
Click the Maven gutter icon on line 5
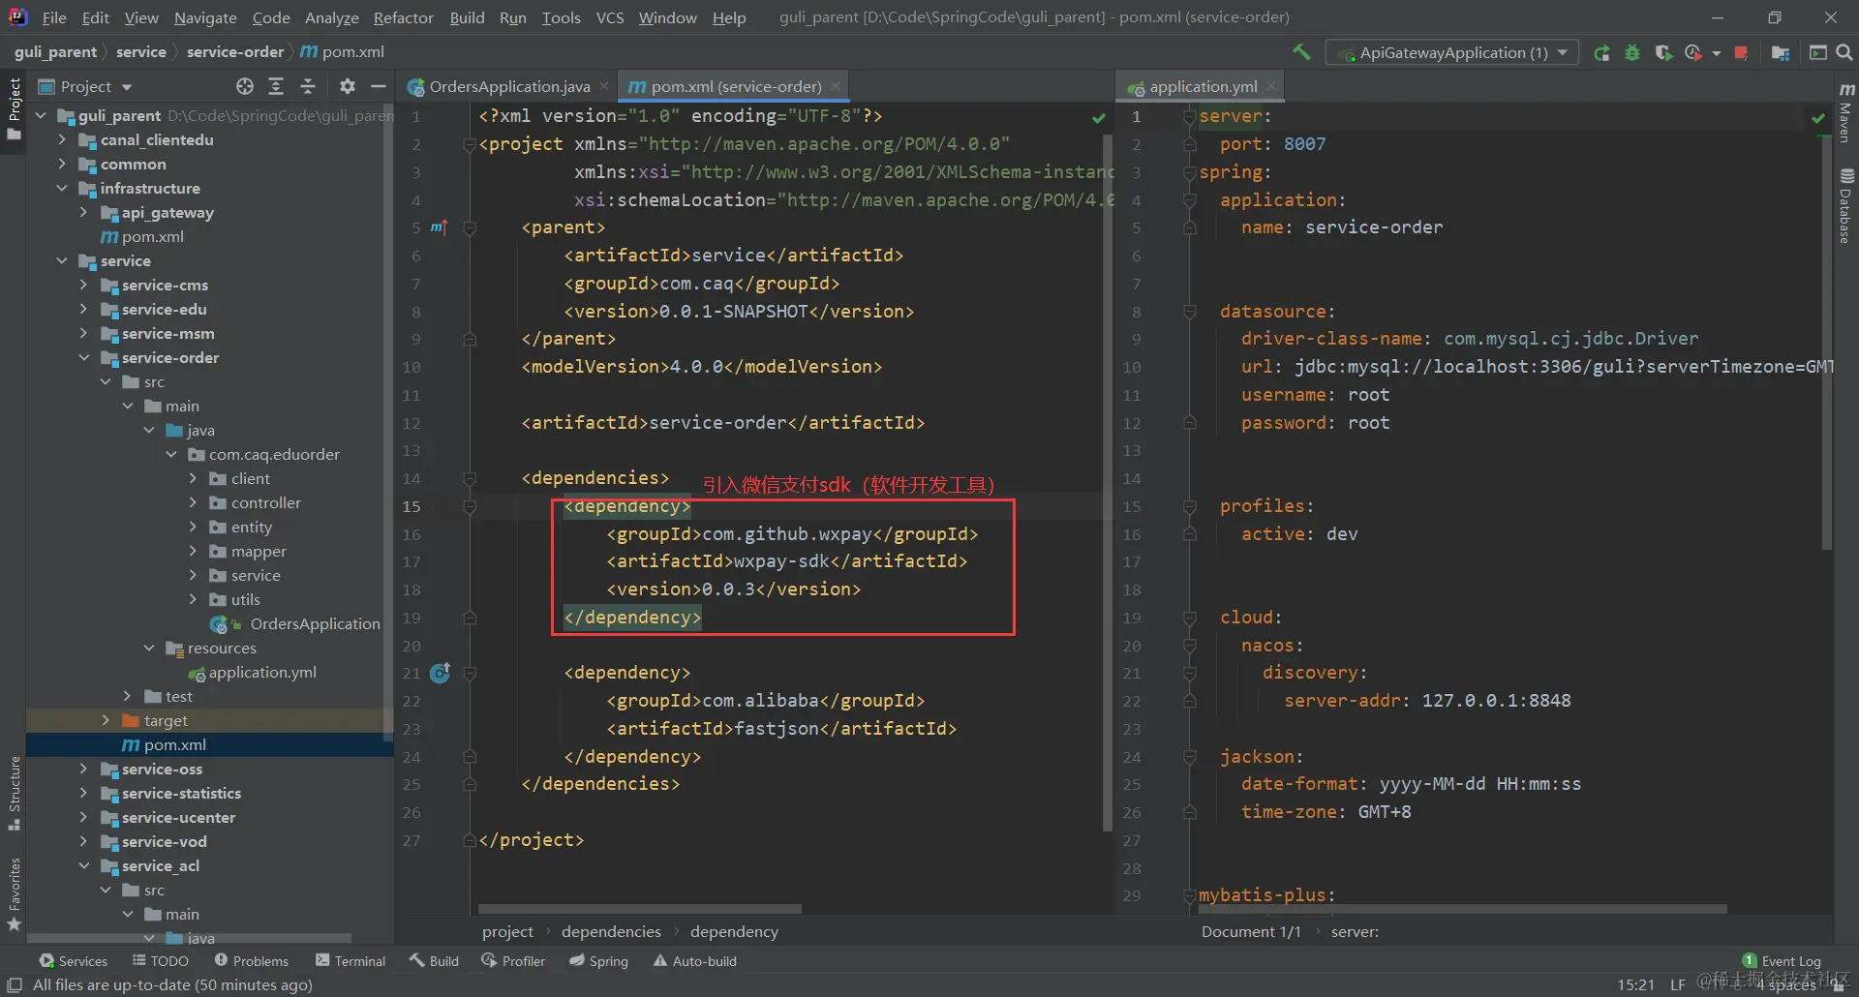coord(439,227)
